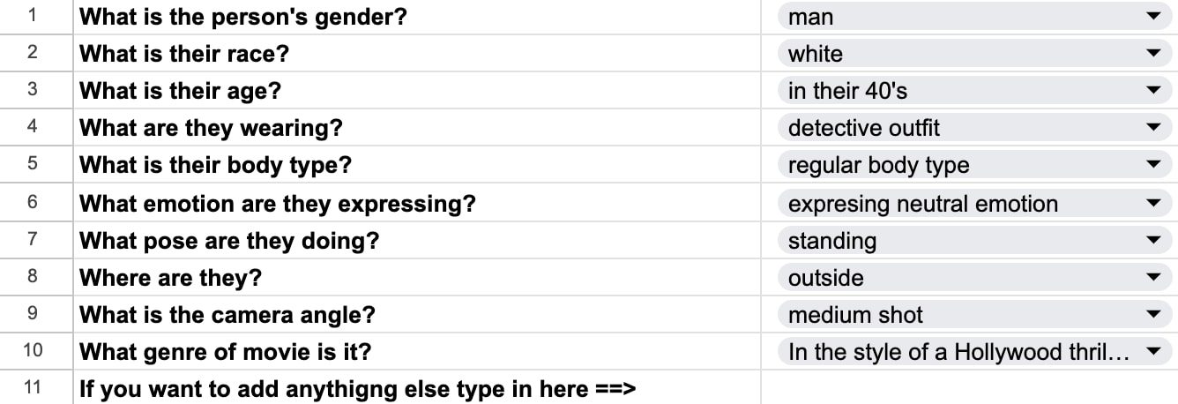Click the empty cell beside the row 11 prompt
This screenshot has height=404, width=1178.
(968, 388)
